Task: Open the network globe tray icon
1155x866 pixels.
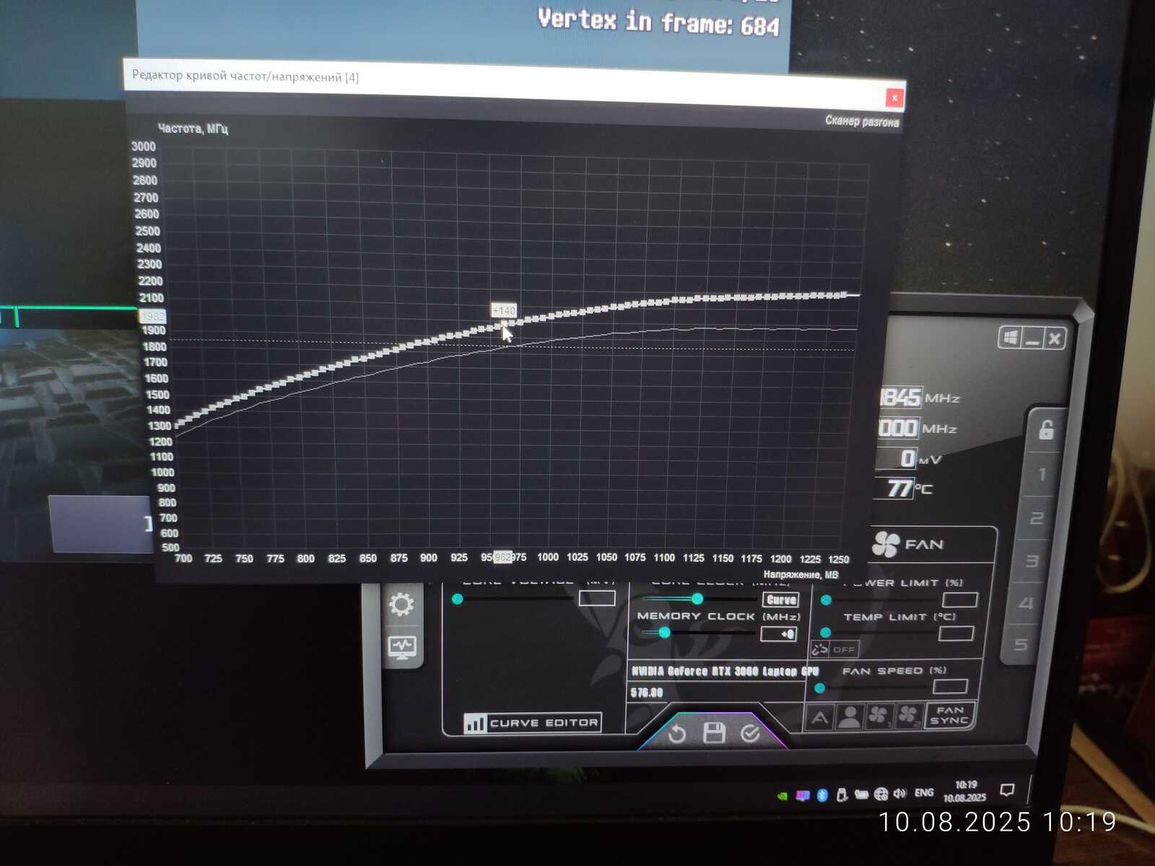Action: click(881, 794)
